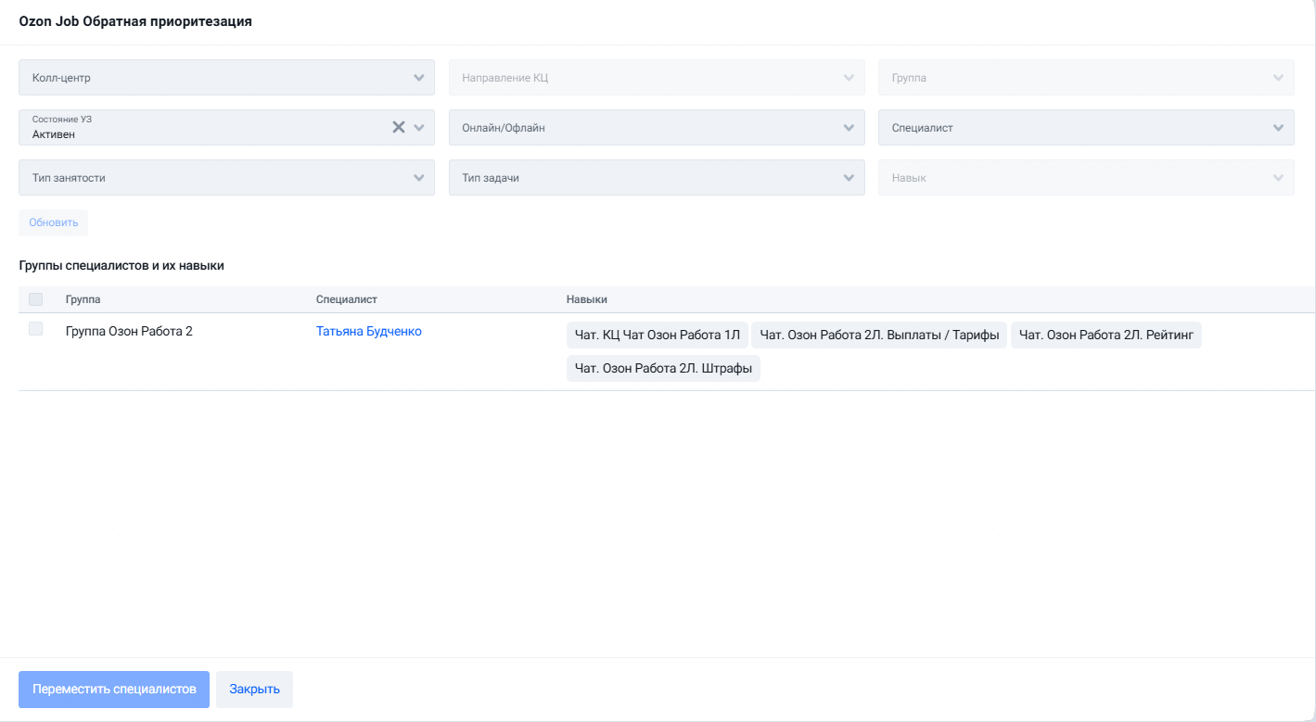
Task: Select skill tag Чат. КЦ Чат Озон Работа 1Л
Action: [658, 336]
